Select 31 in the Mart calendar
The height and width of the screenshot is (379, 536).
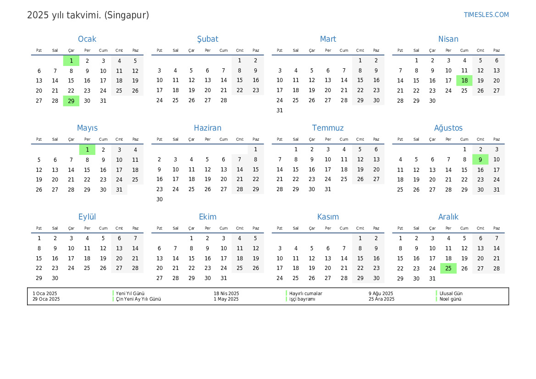click(280, 110)
